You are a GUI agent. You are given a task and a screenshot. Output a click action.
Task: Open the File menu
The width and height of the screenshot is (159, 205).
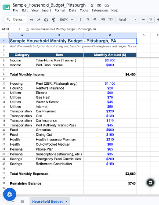[x=15, y=11]
